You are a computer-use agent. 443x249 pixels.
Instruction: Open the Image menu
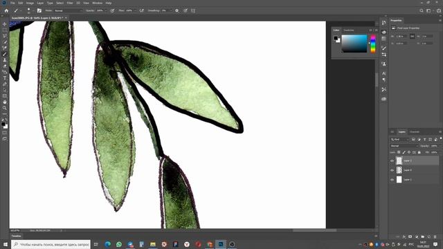(30, 3)
